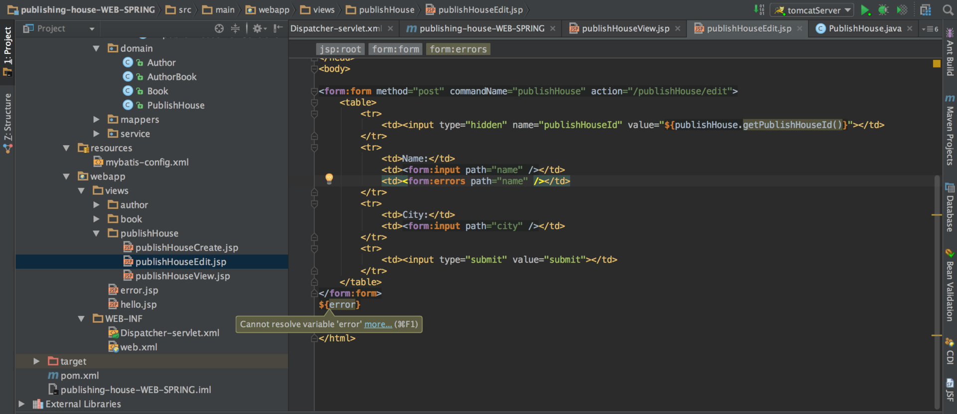Screen dimensions: 957x414
Task: Close the publishHouseEdit.jsp tab
Action: pyautogui.click(x=799, y=29)
